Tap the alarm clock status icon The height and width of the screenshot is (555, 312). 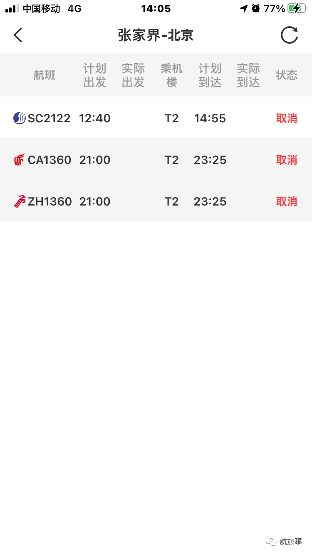(x=255, y=8)
